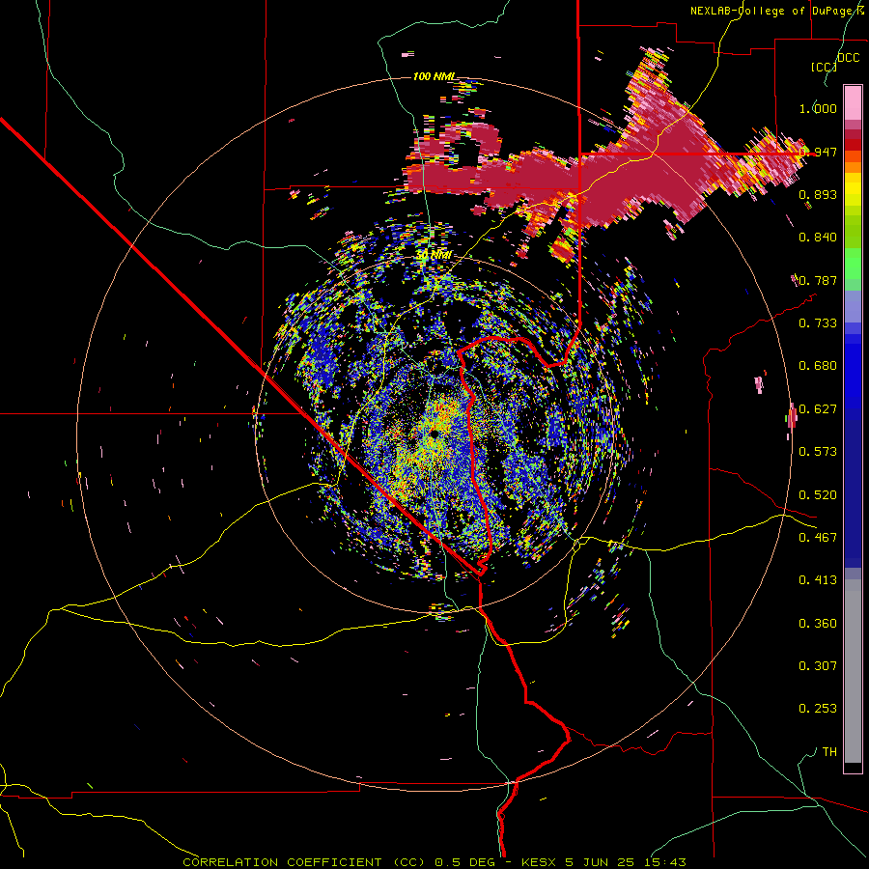Pick the gray bottom segment of the color bar
869x869 pixels.
[x=853, y=671]
